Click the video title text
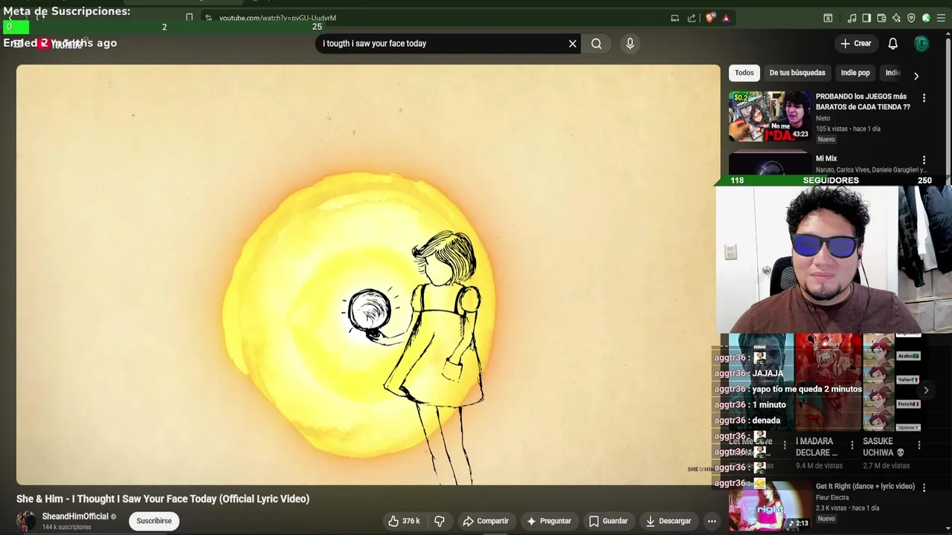Viewport: 952px width, 535px height. tap(163, 499)
